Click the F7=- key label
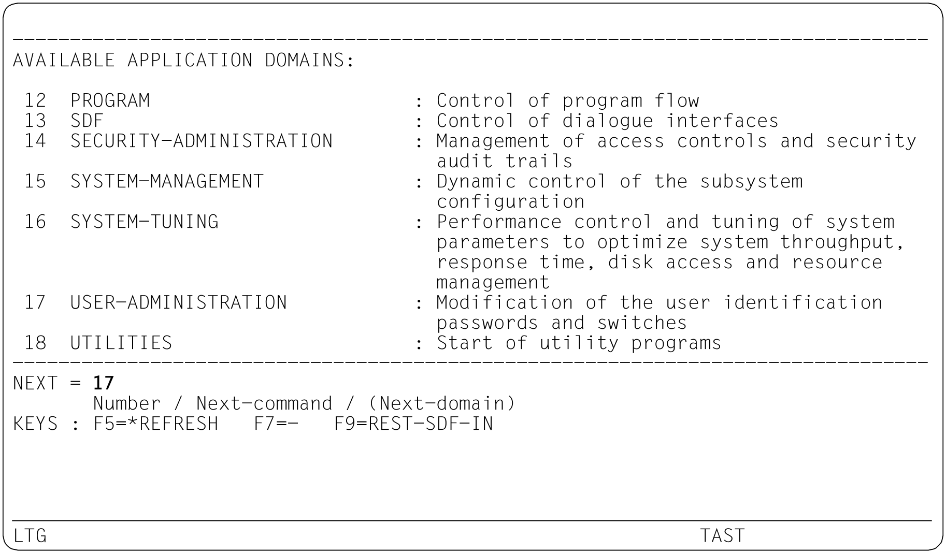The height and width of the screenshot is (553, 946). coord(276,424)
